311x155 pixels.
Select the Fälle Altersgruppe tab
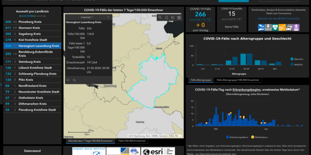tap(201, 80)
